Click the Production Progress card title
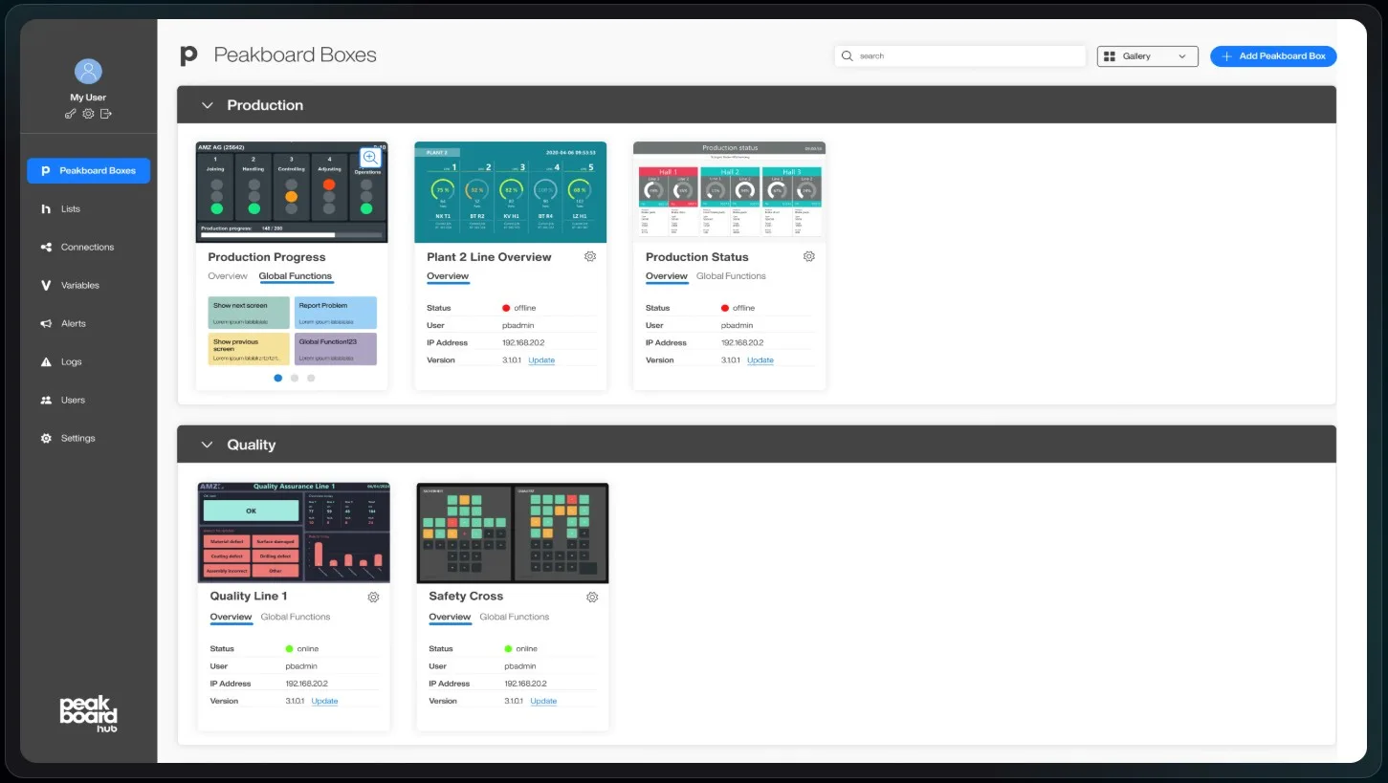This screenshot has height=783, width=1388. [x=267, y=257]
